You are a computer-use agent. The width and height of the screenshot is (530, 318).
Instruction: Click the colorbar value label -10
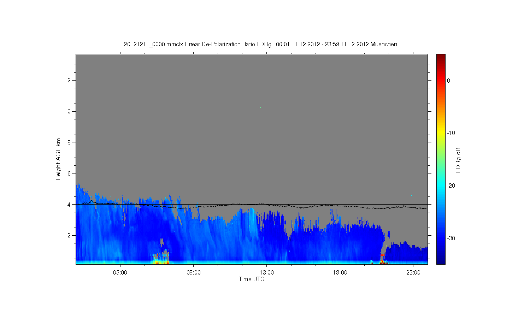pos(451,133)
